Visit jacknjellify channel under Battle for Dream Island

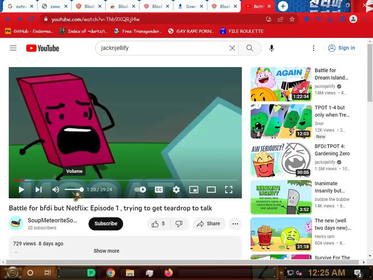pos(325,86)
